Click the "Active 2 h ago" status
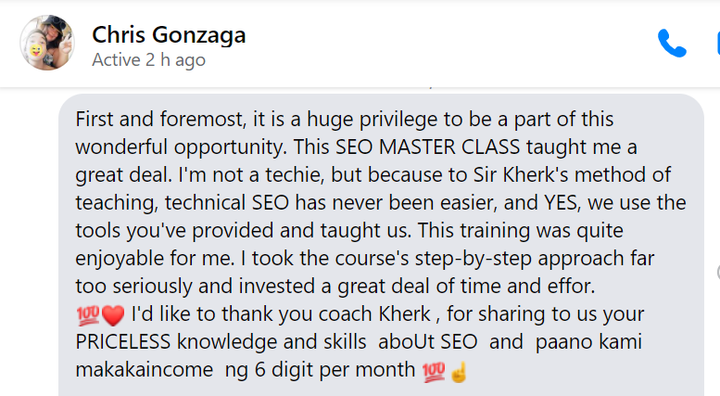The width and height of the screenshot is (720, 396). [x=148, y=60]
